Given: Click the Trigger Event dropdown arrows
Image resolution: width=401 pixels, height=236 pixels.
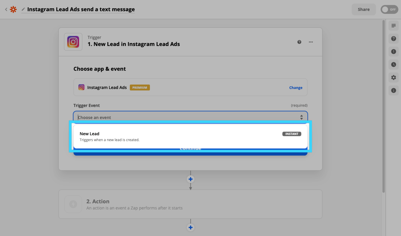Looking at the screenshot, I should click(302, 117).
